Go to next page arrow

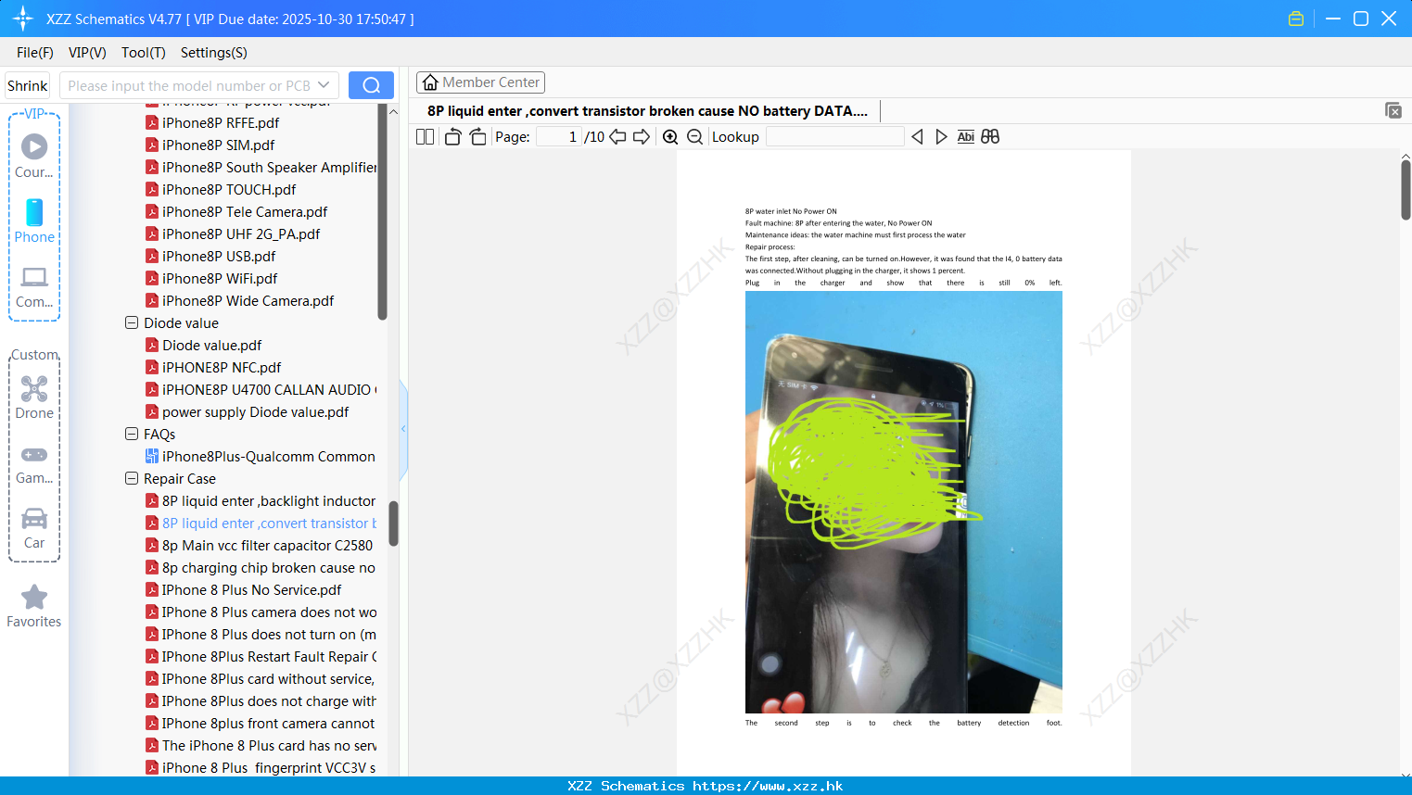click(642, 136)
